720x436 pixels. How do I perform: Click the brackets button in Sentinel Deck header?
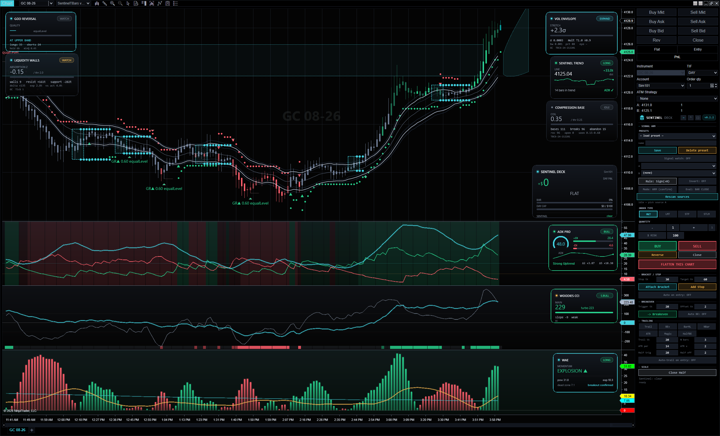(698, 118)
